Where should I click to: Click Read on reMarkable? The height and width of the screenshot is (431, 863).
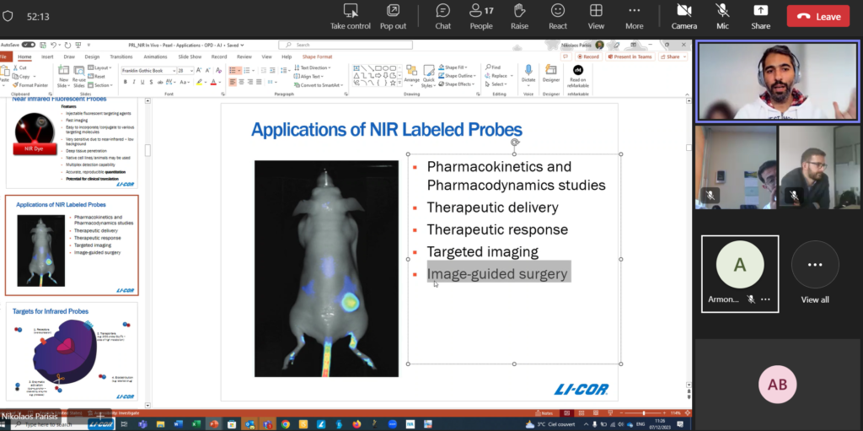tap(578, 74)
